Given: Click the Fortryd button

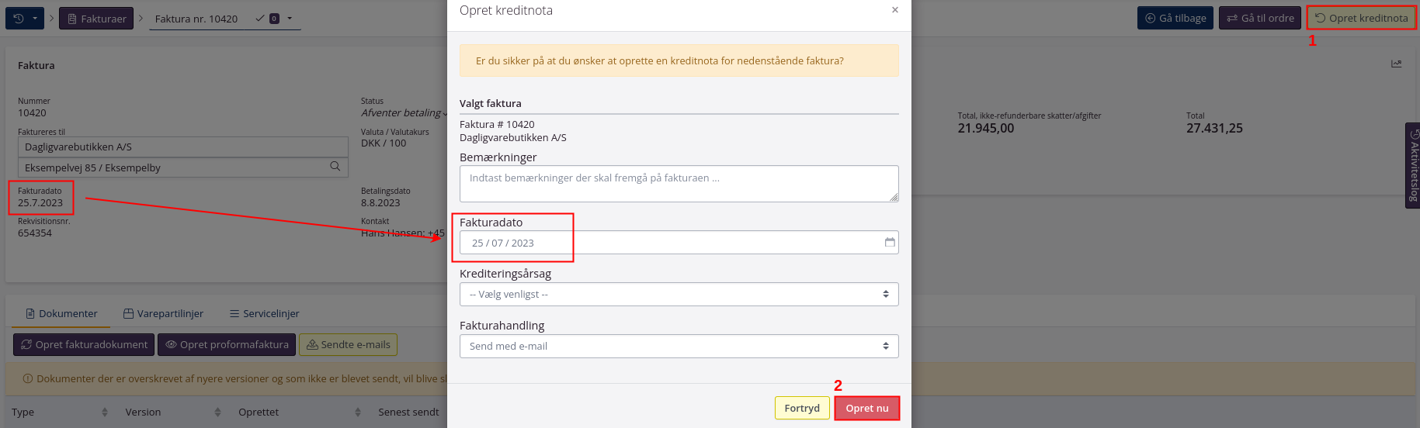Looking at the screenshot, I should [801, 409].
